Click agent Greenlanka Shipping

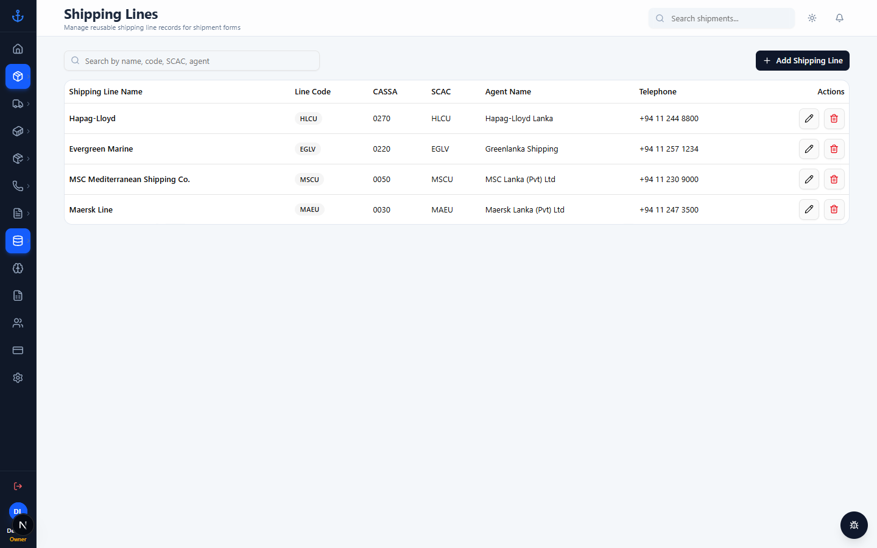[522, 149]
